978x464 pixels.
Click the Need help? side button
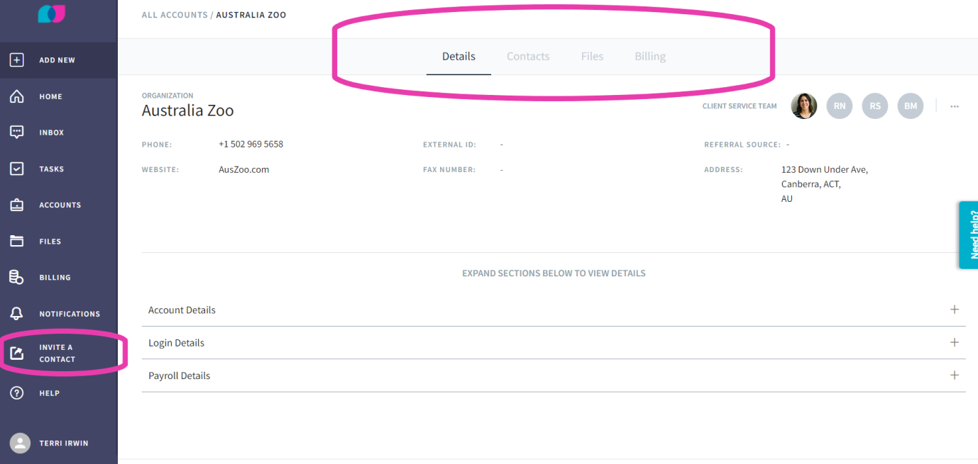[968, 235]
